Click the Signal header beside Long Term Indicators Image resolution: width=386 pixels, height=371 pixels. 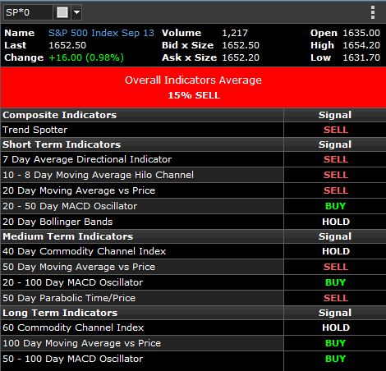[335, 313]
